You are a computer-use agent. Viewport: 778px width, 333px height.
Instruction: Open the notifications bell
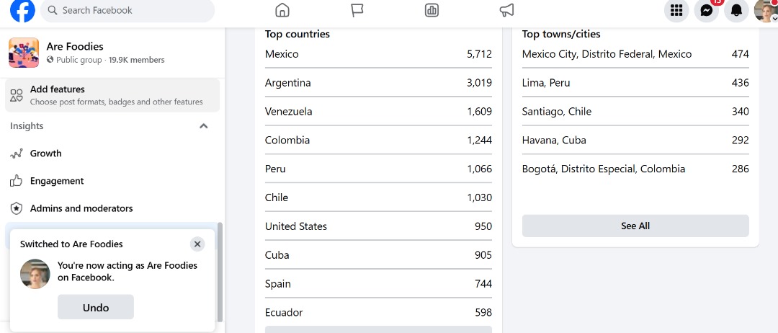(x=736, y=10)
